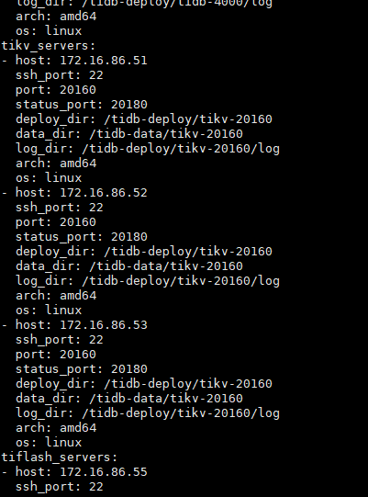Viewport: 368px width, 497px height.
Task: Click log_dir line under host 172.16.86.52
Action: [x=148, y=281]
